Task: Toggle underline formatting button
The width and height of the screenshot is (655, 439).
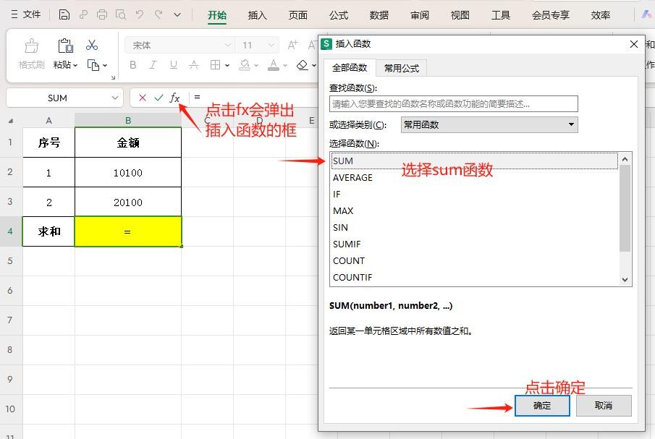Action: tap(173, 65)
